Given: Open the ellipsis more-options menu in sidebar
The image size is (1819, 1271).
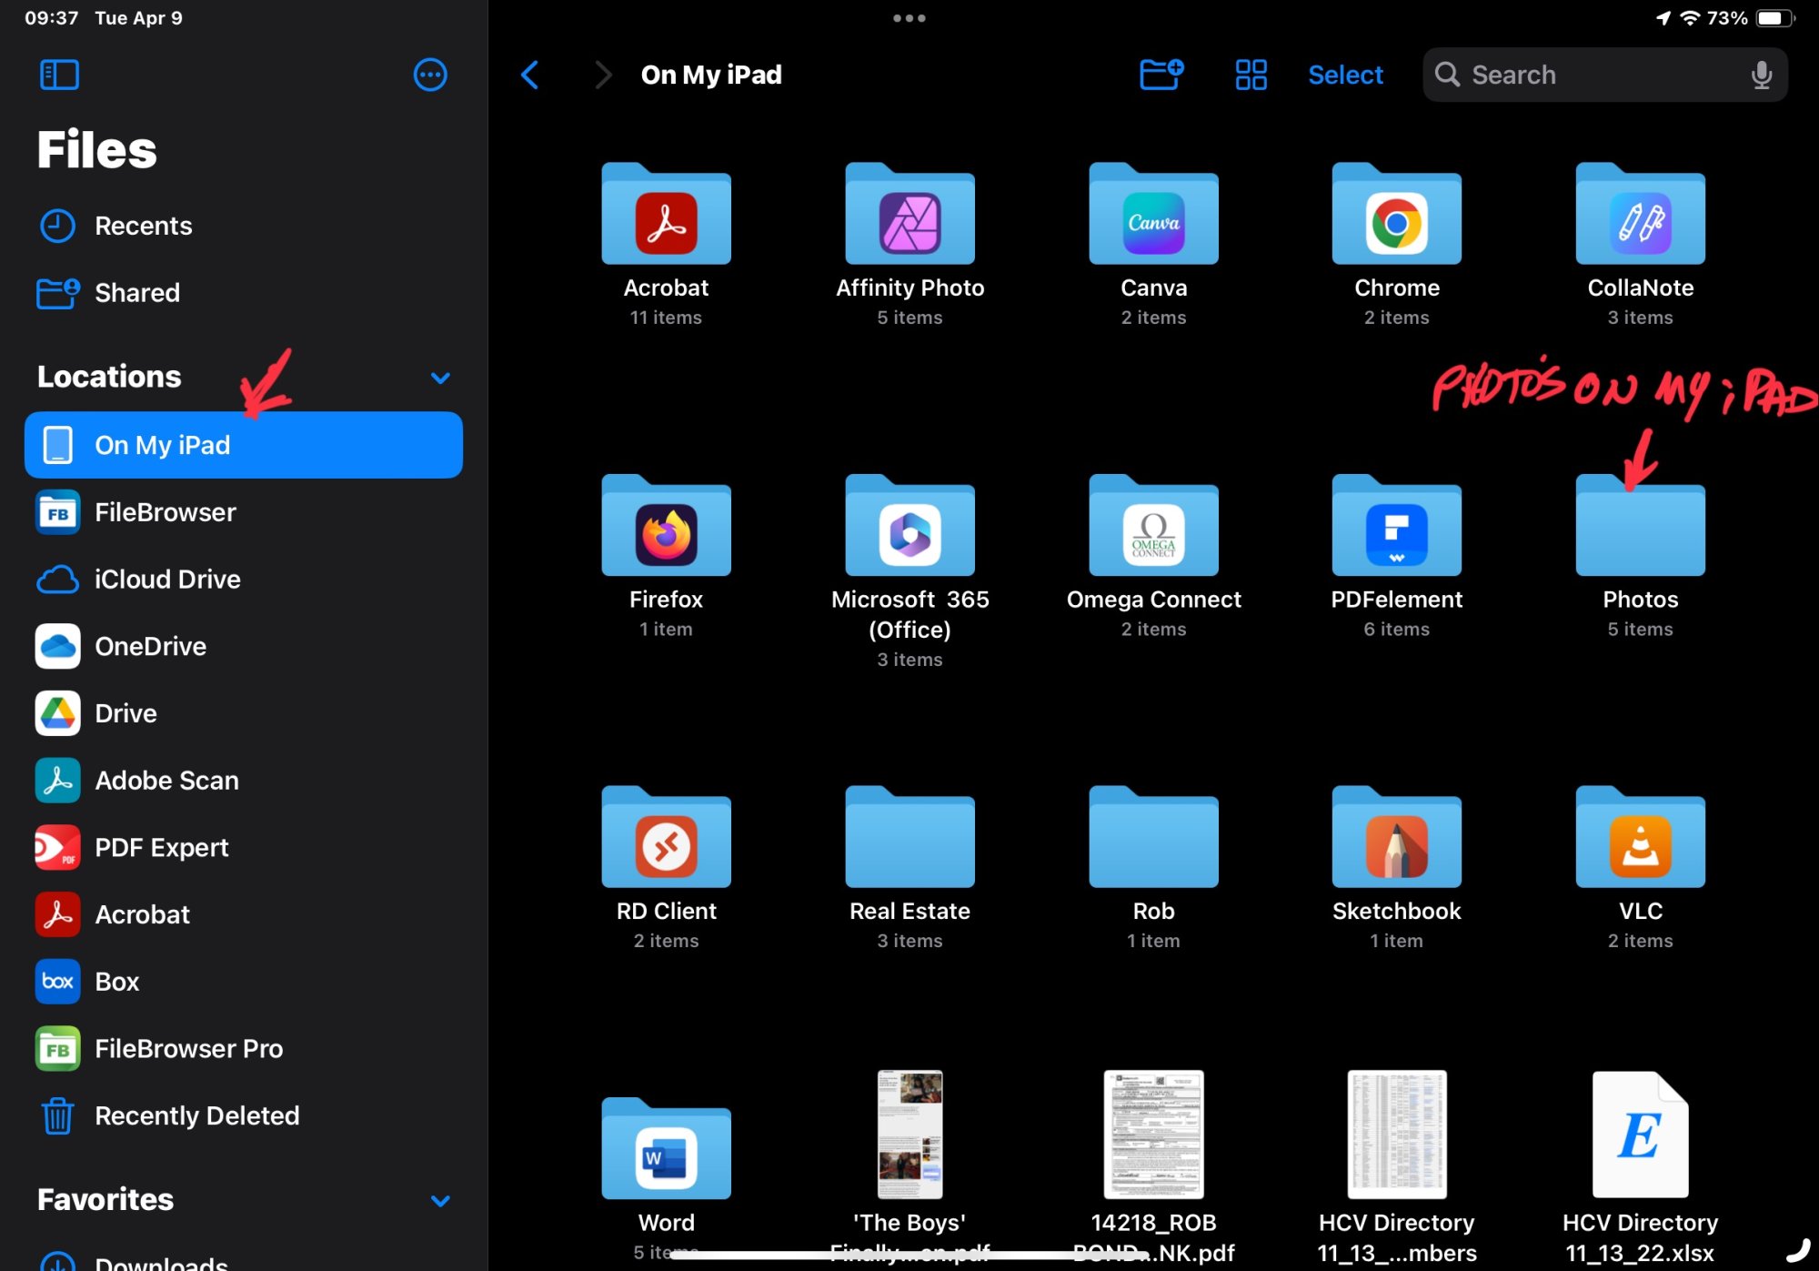Looking at the screenshot, I should click(430, 75).
